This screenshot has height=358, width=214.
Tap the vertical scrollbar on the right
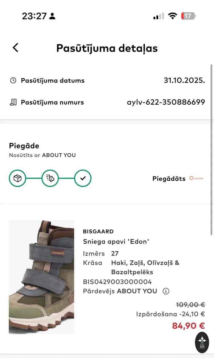212,149
